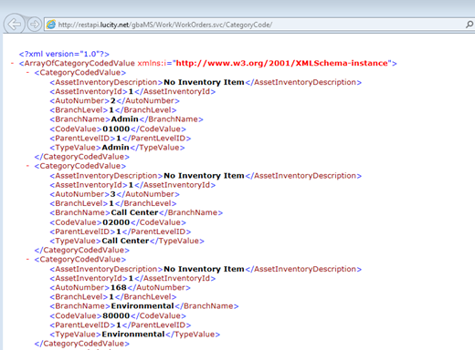Click the BranchName Call Center value
Image resolution: width=475 pixels, height=350 pixels.
(134, 212)
